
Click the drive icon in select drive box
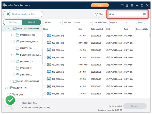[x=8, y=14]
